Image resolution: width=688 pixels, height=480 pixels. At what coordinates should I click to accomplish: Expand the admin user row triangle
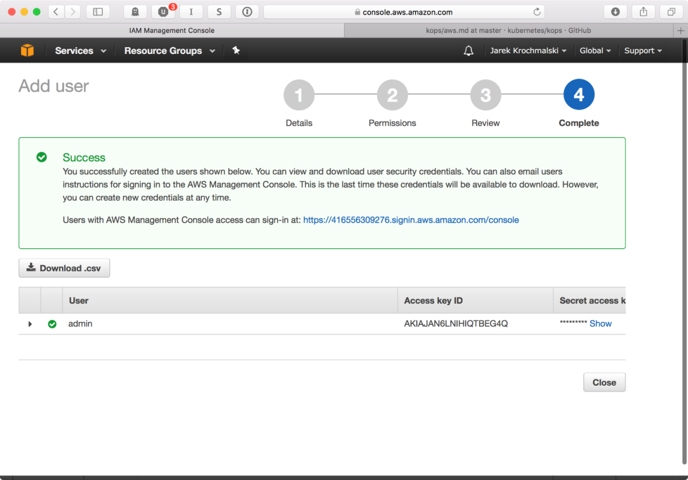[30, 324]
